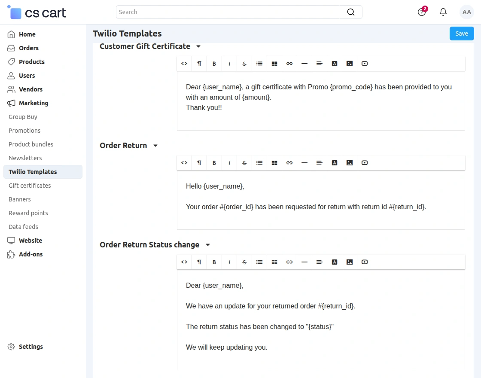
Task: Insert a table using the toolbar icon
Action: 274,63
